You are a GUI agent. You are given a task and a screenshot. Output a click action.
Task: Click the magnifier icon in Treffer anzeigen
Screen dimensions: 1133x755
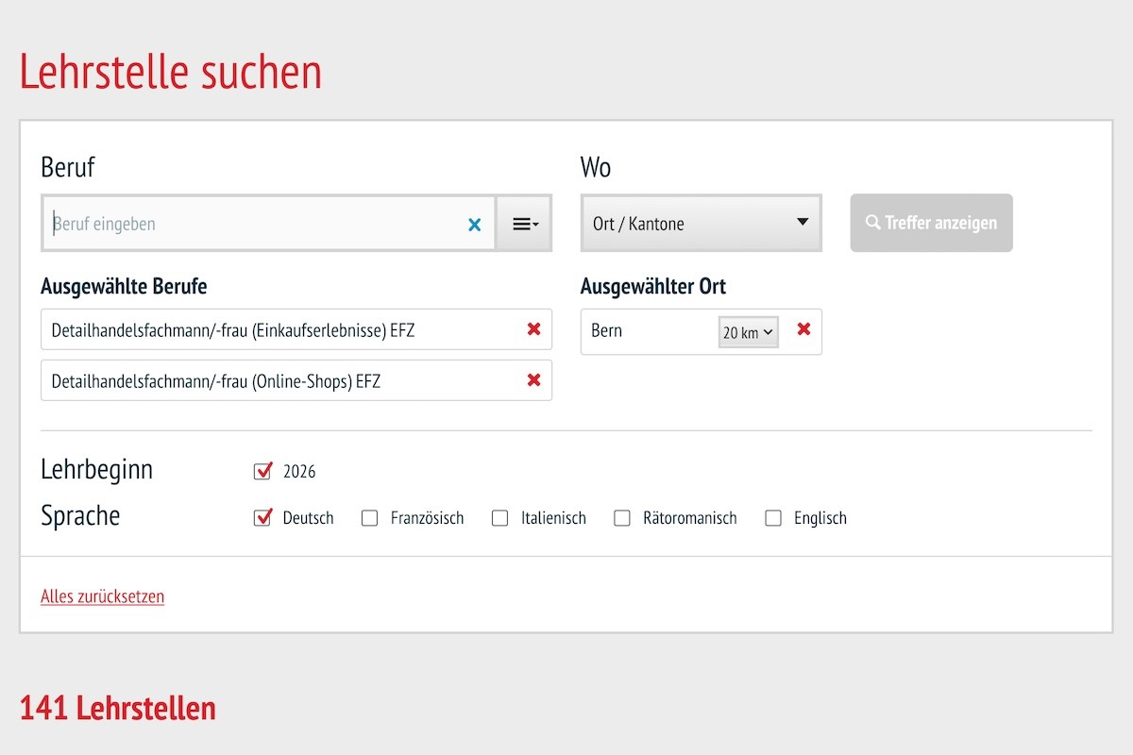(x=872, y=223)
